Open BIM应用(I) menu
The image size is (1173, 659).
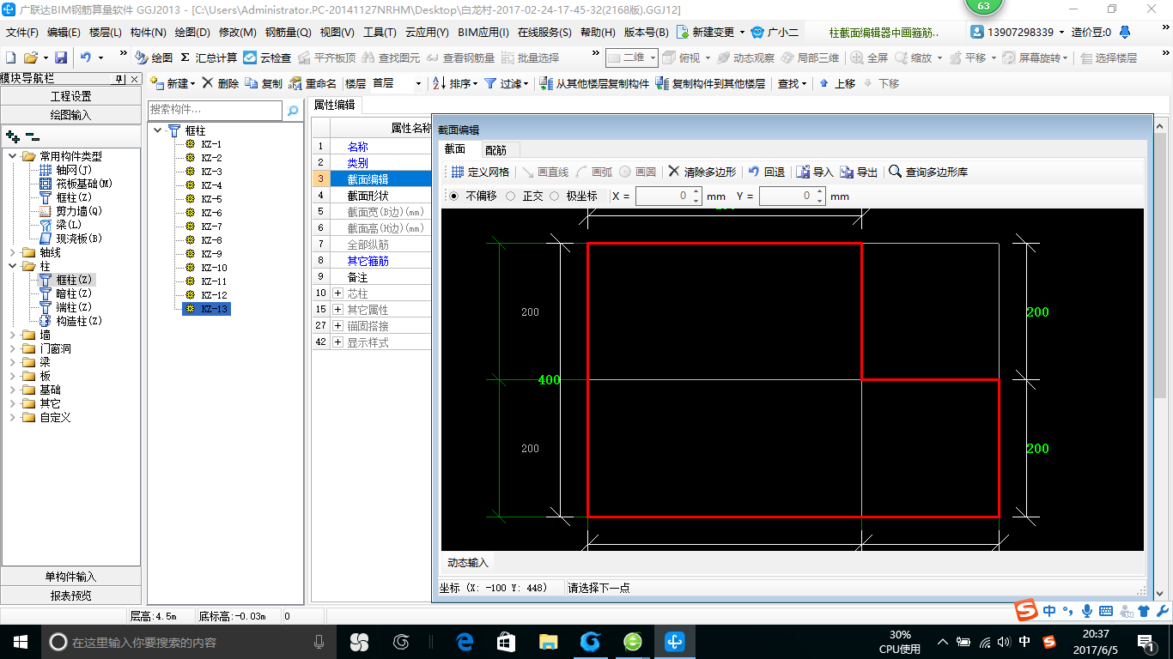click(x=483, y=32)
